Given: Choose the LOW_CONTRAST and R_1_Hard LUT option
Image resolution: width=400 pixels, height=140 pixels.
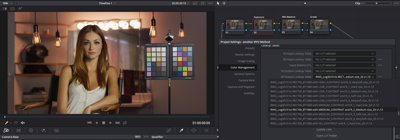Looking at the screenshot, I should [333, 87].
